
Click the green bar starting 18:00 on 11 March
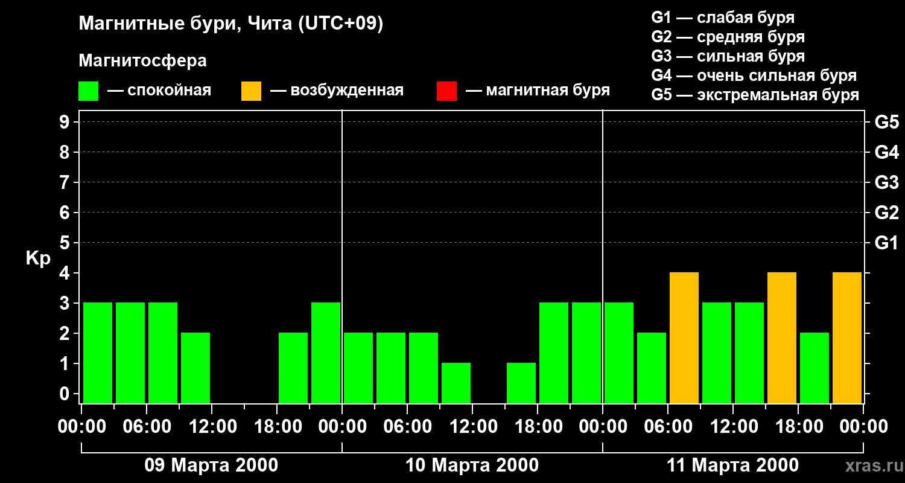coord(815,368)
